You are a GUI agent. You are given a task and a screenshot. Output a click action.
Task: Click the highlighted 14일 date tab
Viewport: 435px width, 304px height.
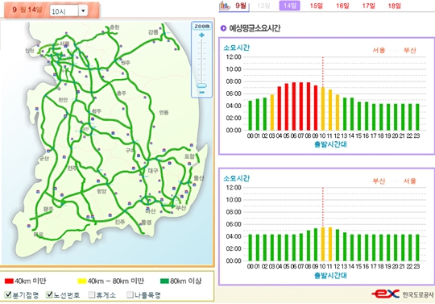pyautogui.click(x=290, y=6)
